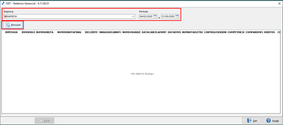Open Ajuda help button
The width and height of the screenshot is (283, 125).
tap(272, 121)
